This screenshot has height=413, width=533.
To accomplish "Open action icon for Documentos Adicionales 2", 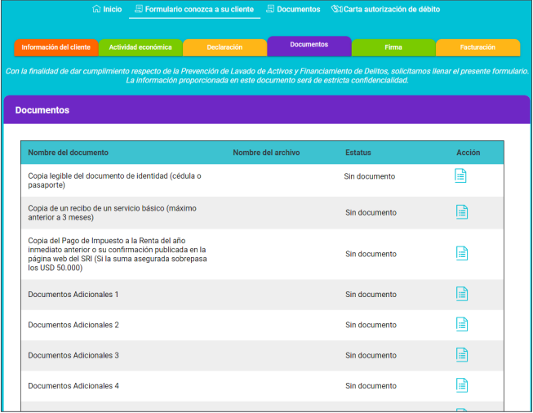I will point(461,324).
